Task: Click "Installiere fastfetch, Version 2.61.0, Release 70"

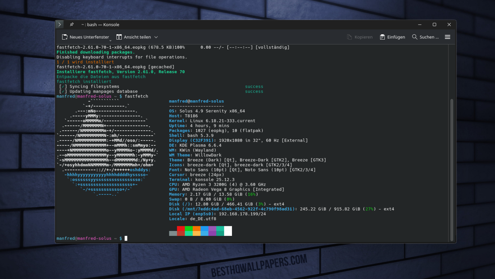Action: pos(121,72)
